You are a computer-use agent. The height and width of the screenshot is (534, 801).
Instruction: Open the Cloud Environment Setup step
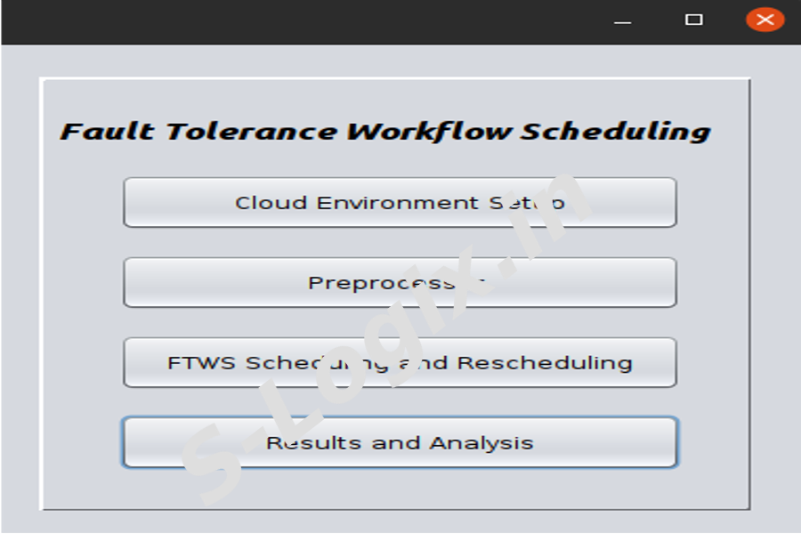pyautogui.click(x=400, y=203)
